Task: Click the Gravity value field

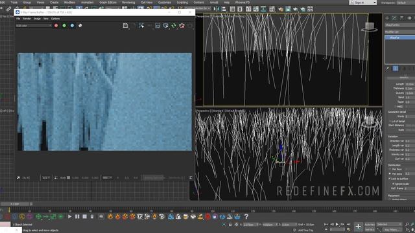Action: 410,93
